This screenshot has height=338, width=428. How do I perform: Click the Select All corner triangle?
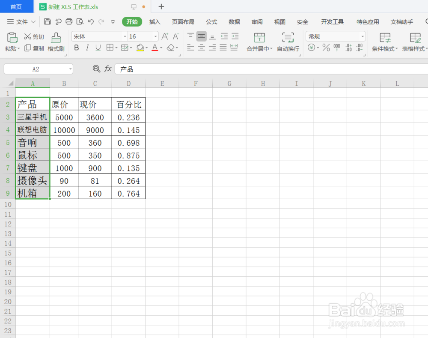point(11,84)
